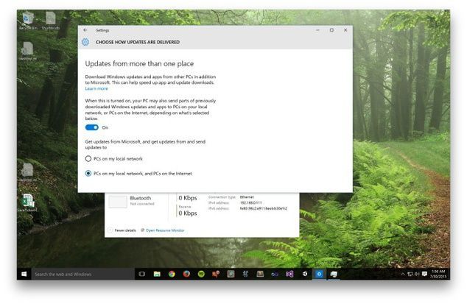The height and width of the screenshot is (304, 467).
Task: Show hidden system tray icons
Action: [403, 274]
